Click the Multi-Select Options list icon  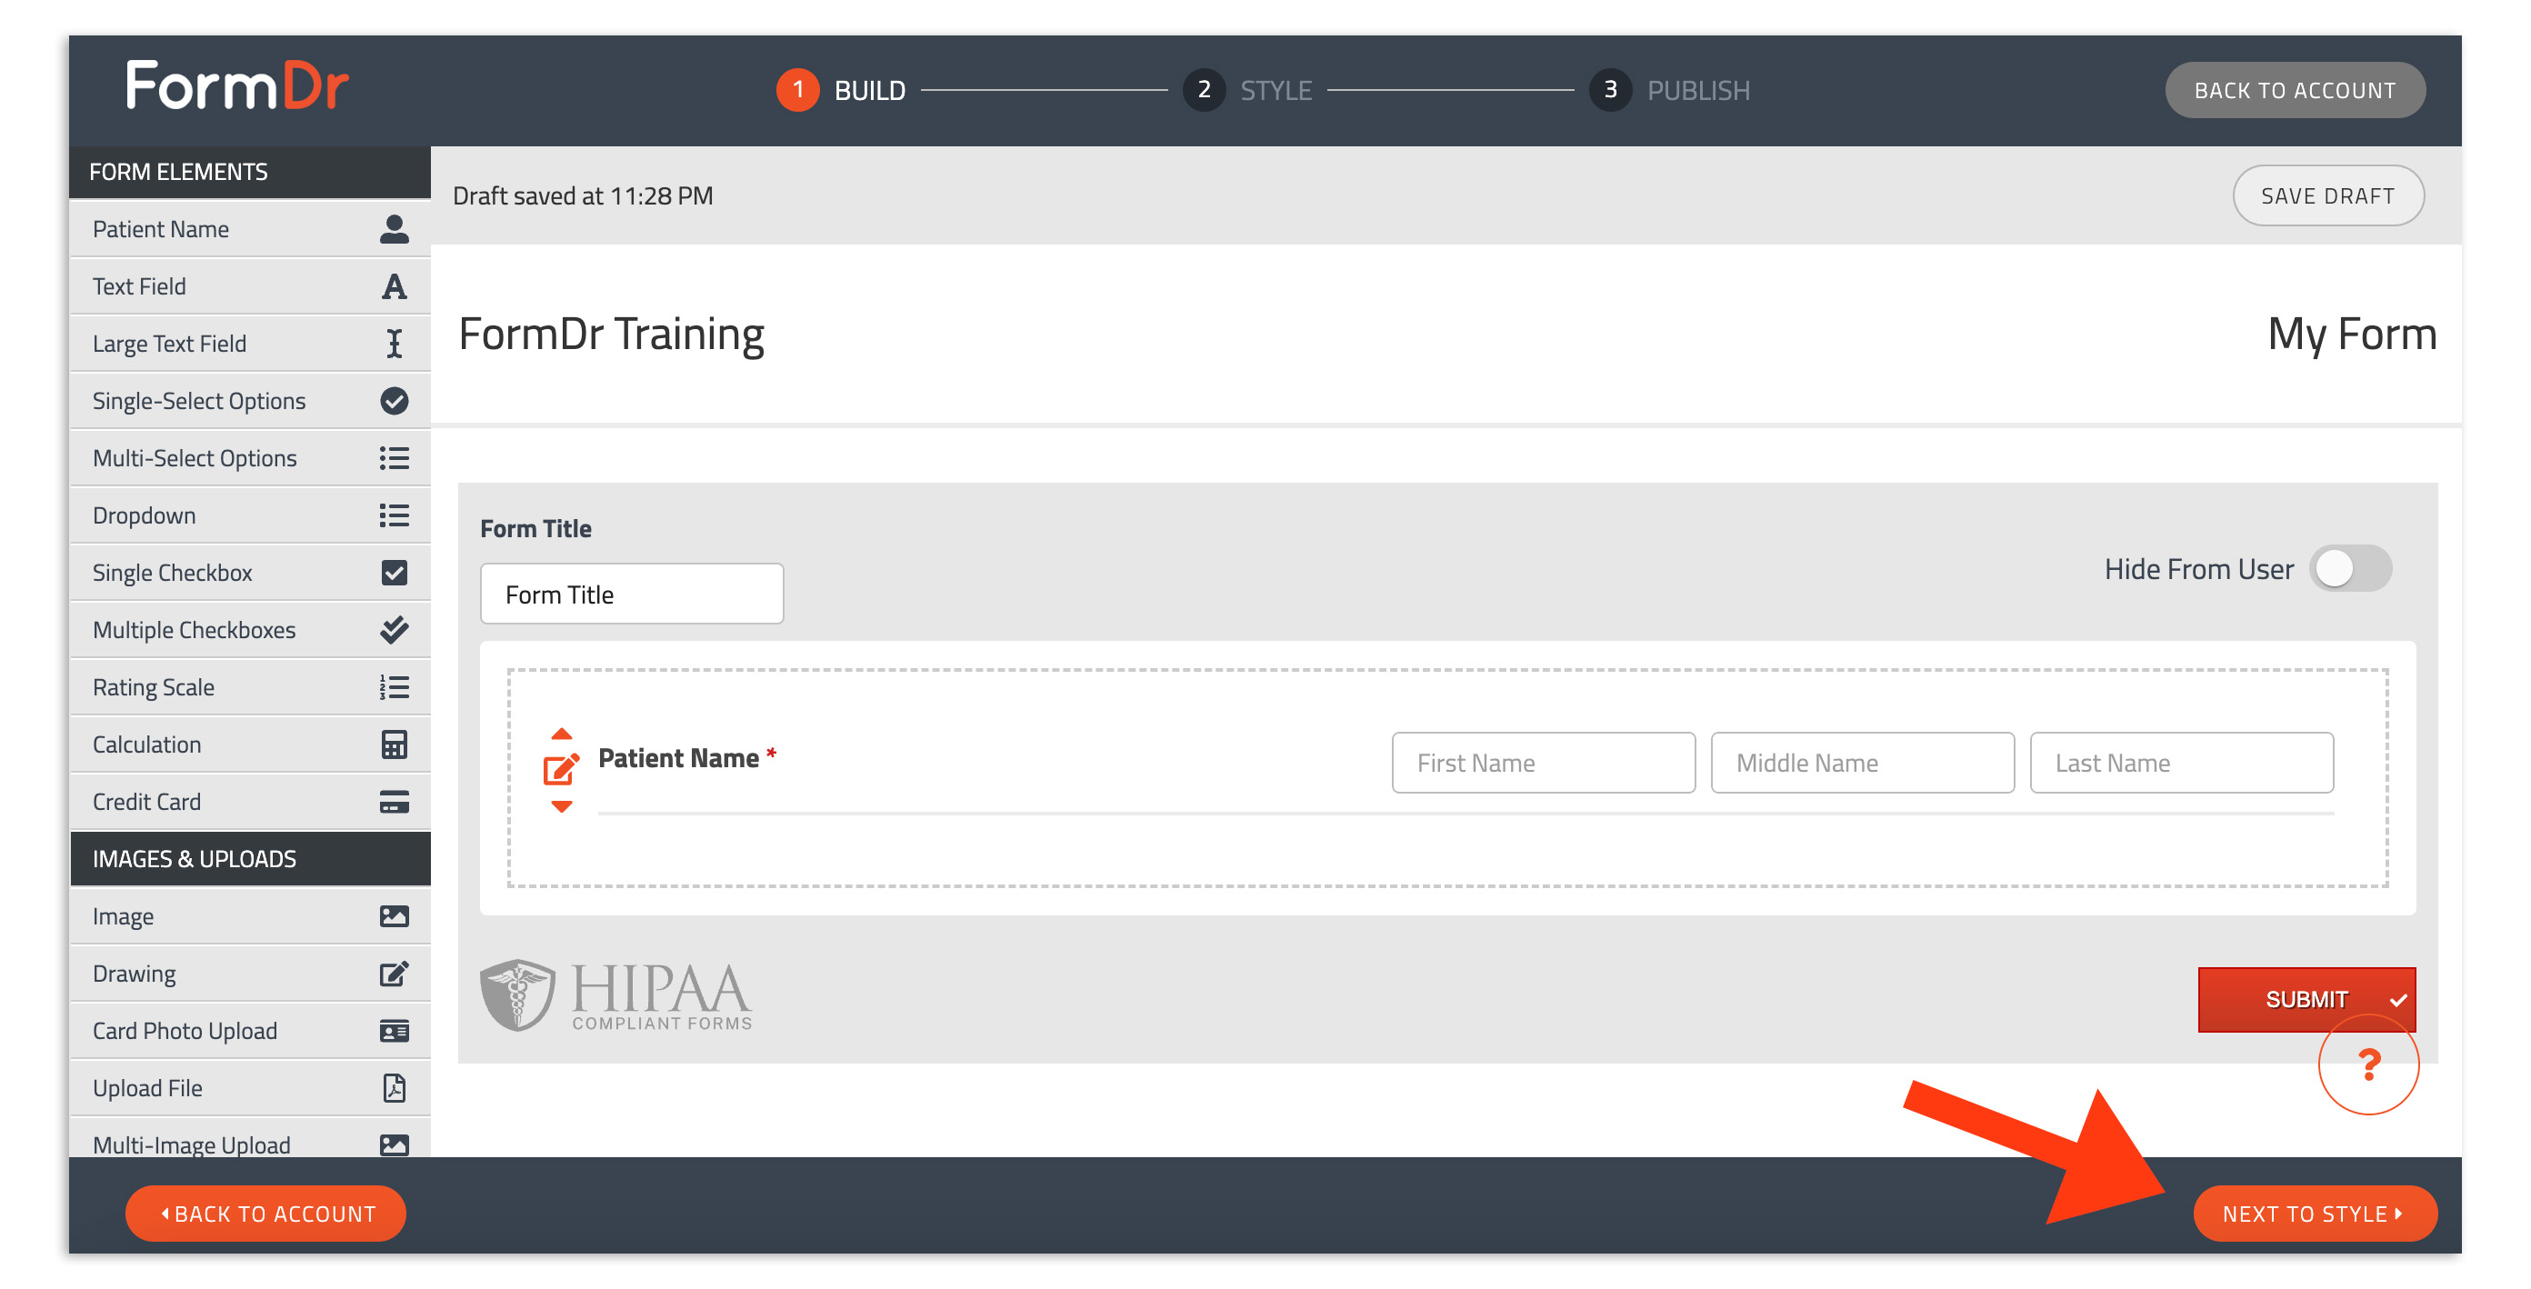click(x=394, y=458)
